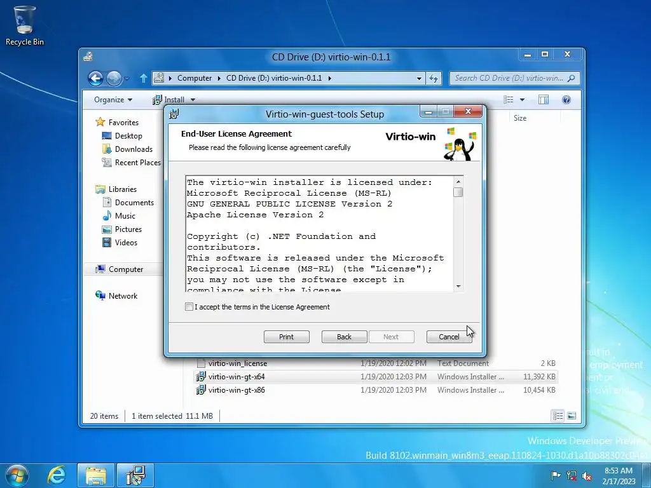
Task: Click the Change your view icon
Action: click(509, 100)
